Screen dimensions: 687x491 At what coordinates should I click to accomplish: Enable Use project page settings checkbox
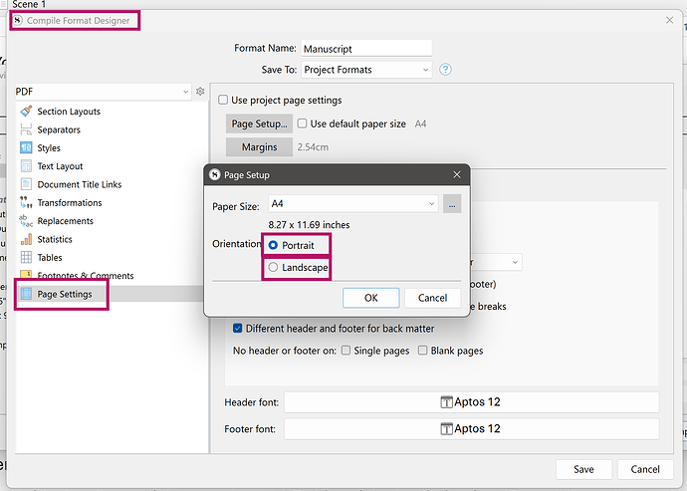[223, 100]
